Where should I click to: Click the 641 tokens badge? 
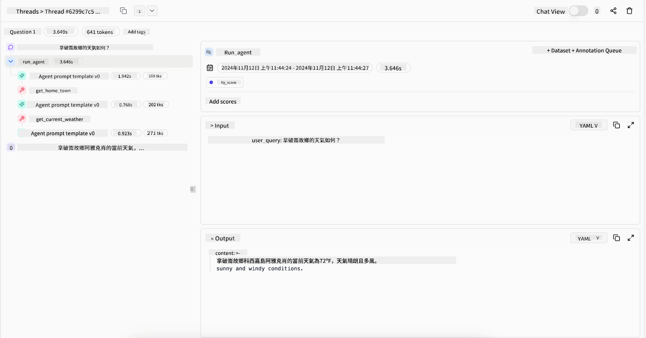click(100, 32)
